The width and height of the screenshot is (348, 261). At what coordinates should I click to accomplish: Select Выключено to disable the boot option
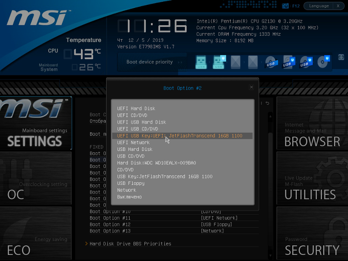pos(182,197)
